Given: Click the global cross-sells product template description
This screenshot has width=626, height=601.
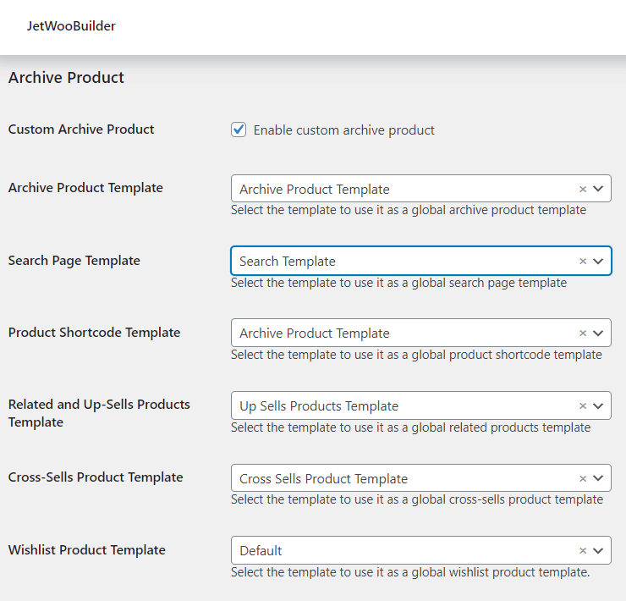Looking at the screenshot, I should click(x=417, y=499).
